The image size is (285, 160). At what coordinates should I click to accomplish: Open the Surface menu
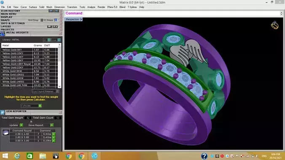coord(33,7)
